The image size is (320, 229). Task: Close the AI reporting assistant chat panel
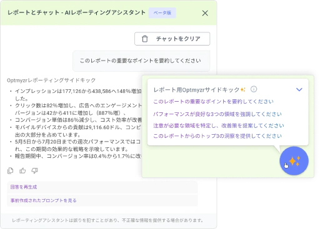tap(205, 13)
